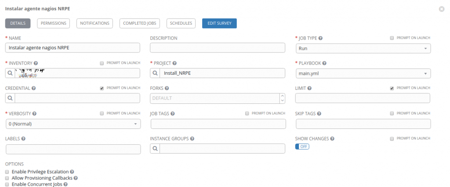Click Instance Groups help icon
The width and height of the screenshot is (450, 187).
(192, 139)
